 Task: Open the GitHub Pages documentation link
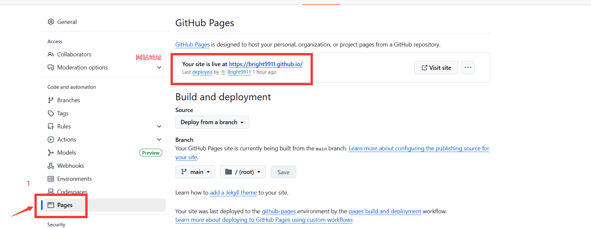coord(193,45)
